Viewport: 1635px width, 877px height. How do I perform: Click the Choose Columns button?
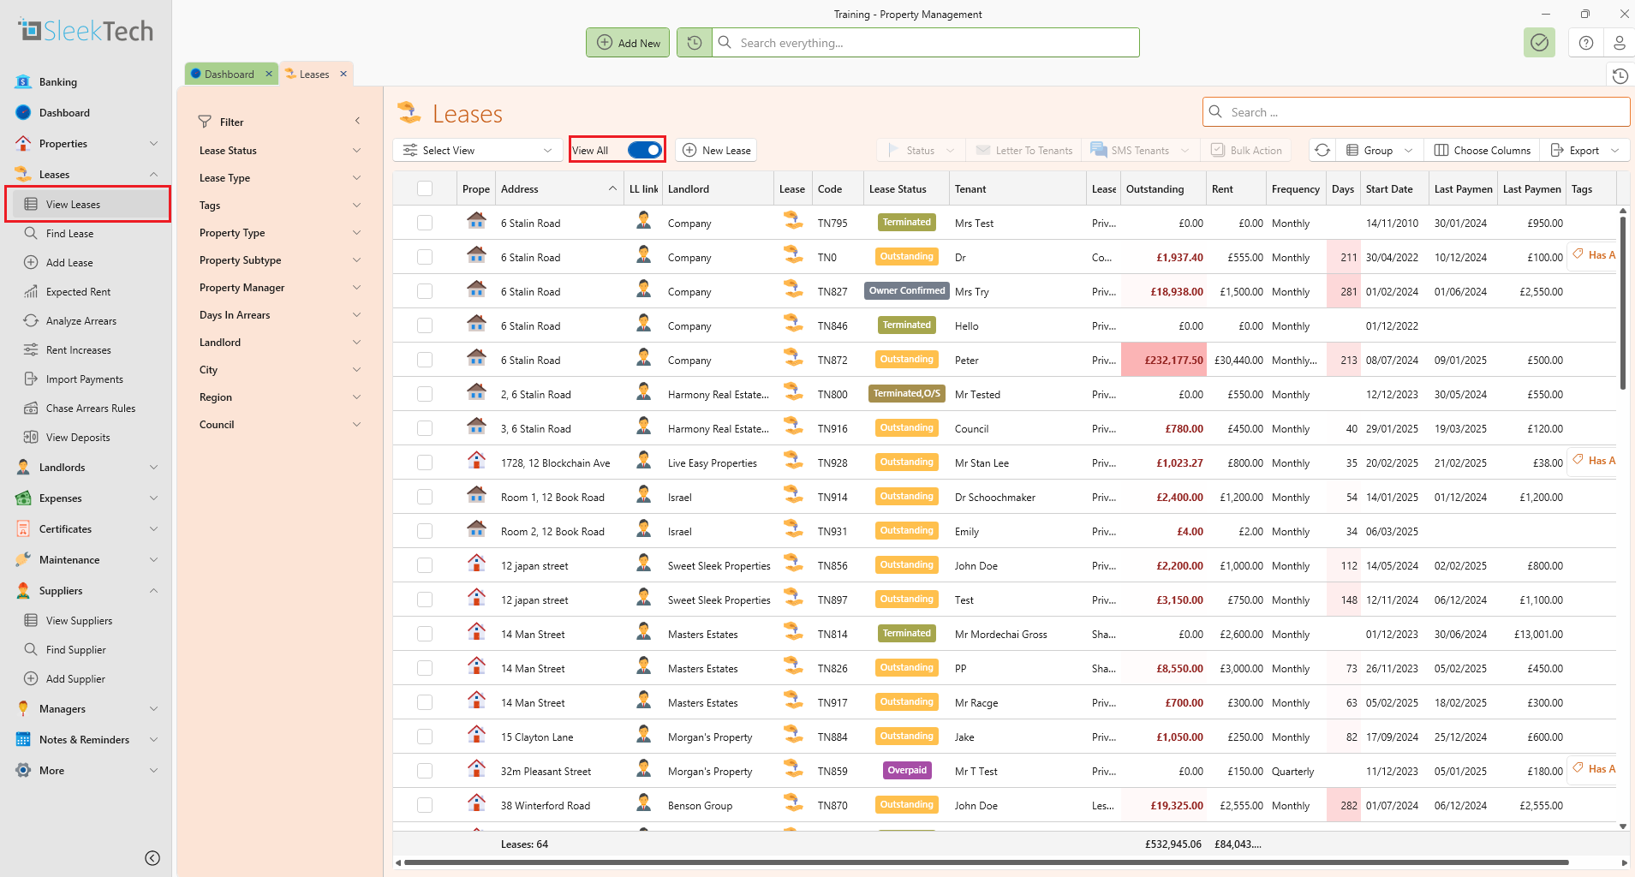pyautogui.click(x=1482, y=150)
